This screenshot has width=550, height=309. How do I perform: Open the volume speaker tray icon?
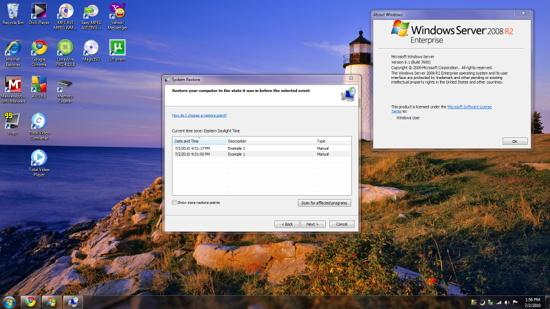click(x=507, y=302)
